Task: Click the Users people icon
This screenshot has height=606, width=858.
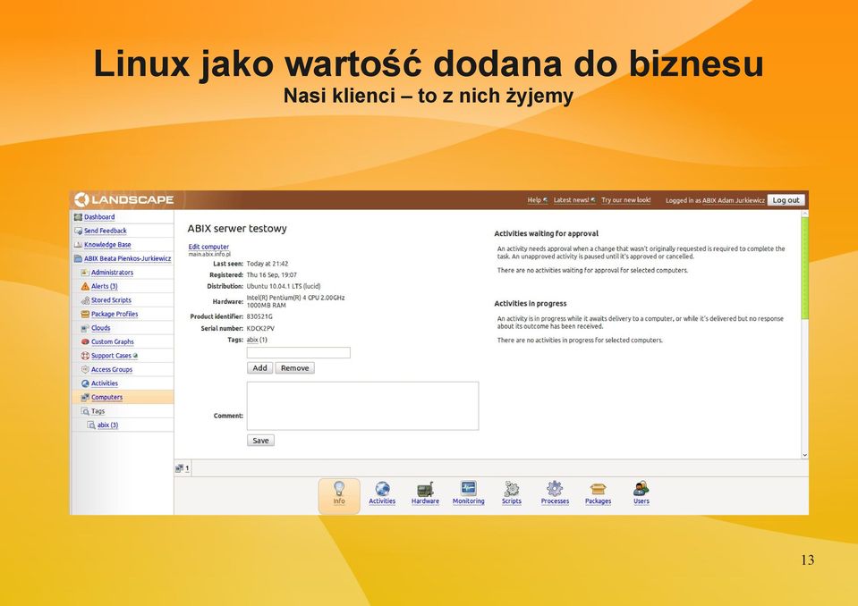Action: (641, 489)
